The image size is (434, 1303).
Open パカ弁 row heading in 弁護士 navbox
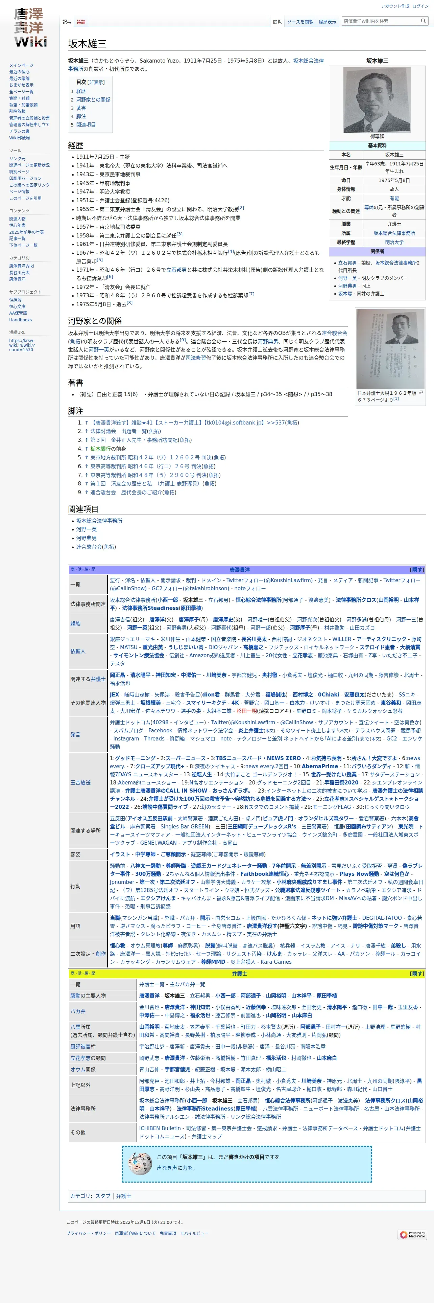(x=78, y=1011)
